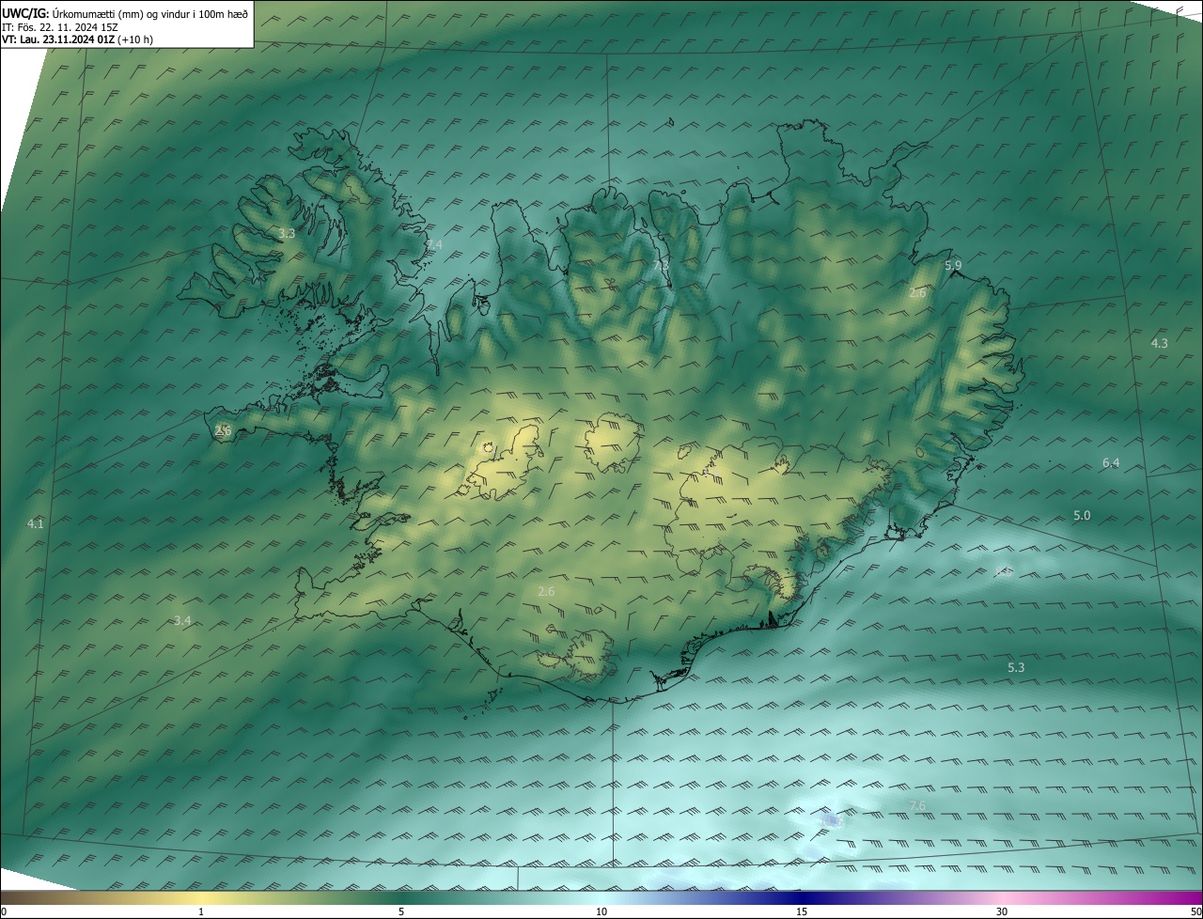Viewport: 1203px width, 919px height.
Task: Click the 7.3 value in north Iceland
Action: click(661, 266)
